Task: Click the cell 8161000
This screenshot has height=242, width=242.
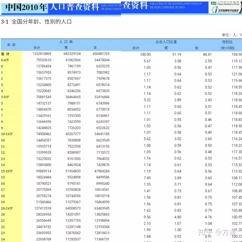Action: click(x=74, y=159)
